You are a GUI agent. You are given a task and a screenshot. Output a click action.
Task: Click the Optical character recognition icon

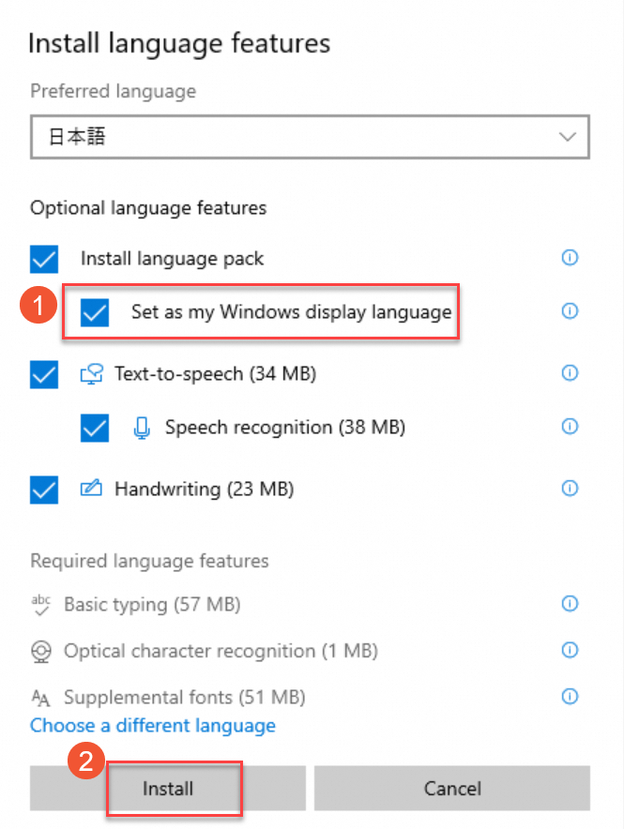click(x=40, y=652)
